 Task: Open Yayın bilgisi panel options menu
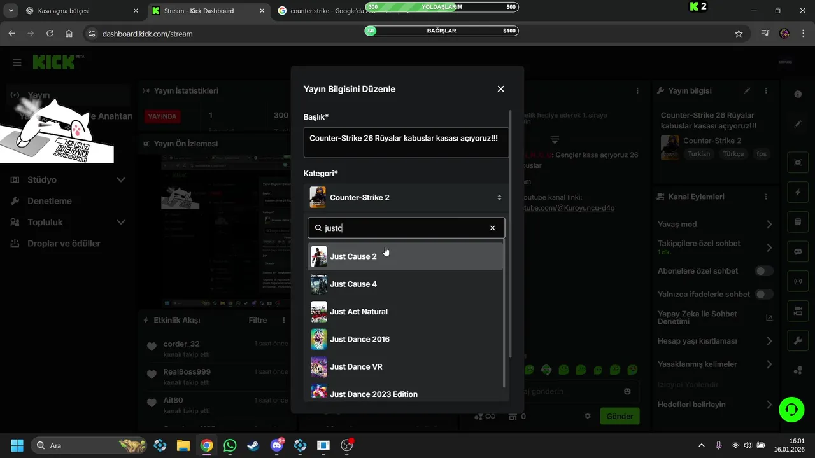tap(766, 91)
